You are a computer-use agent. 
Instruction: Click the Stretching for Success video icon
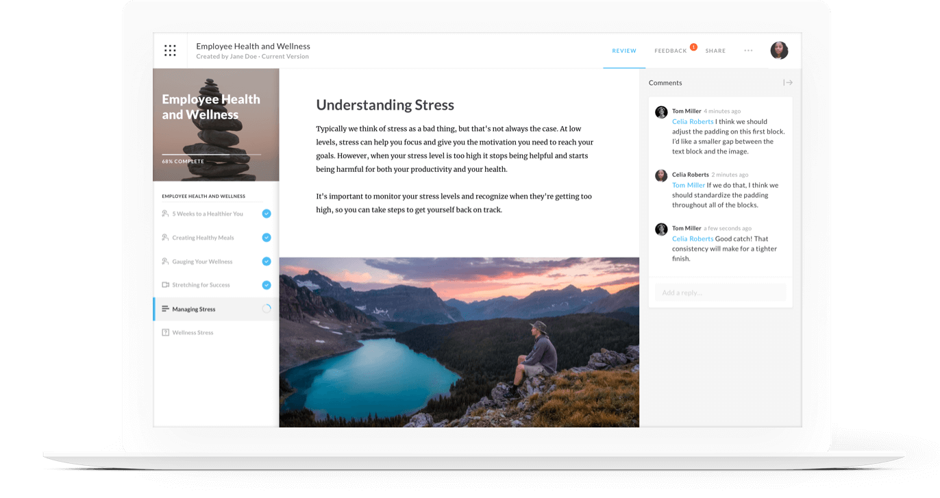165,285
